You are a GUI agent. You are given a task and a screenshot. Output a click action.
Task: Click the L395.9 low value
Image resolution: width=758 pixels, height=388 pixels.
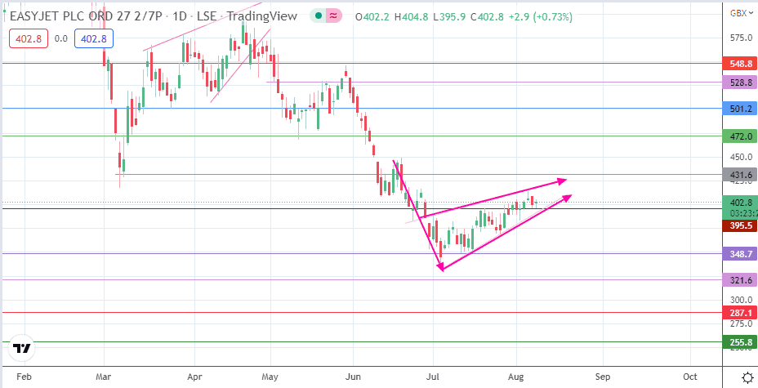click(449, 17)
